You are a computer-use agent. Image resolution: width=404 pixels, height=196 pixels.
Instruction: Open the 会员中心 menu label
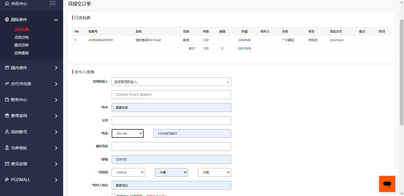coord(19,4)
